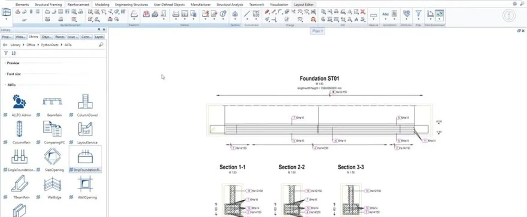527x217 pixels.
Task: Open the ALLTO Admin library item
Action: click(x=19, y=104)
